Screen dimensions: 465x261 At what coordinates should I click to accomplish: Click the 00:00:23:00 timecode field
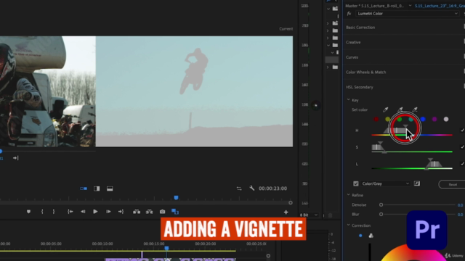pos(272,188)
